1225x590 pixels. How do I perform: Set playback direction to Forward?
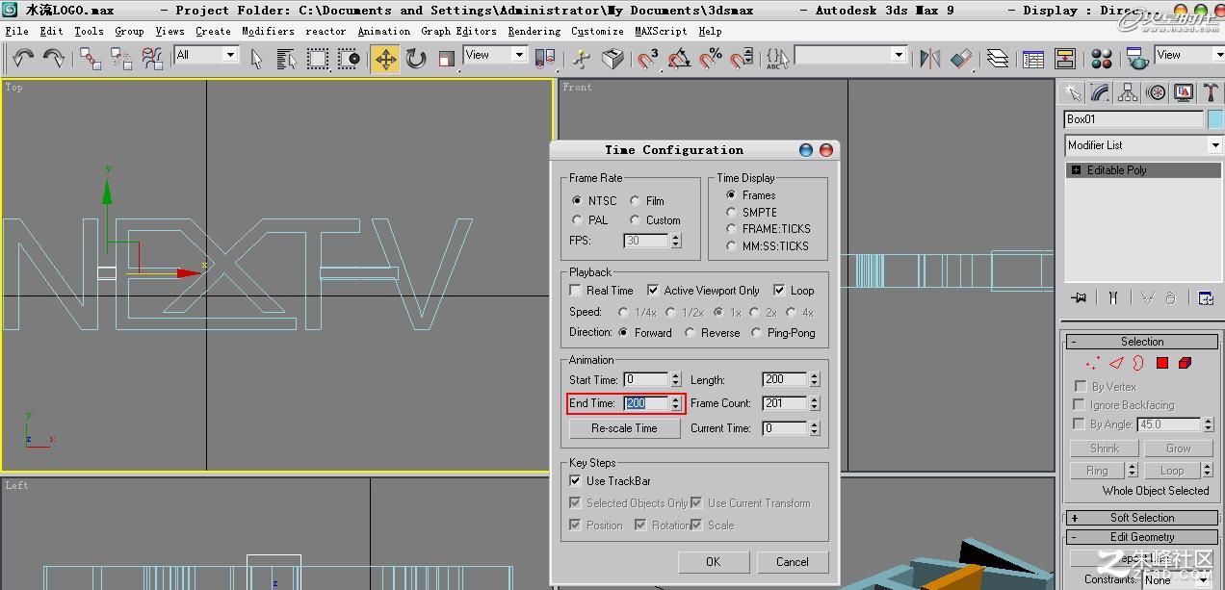tap(645, 332)
